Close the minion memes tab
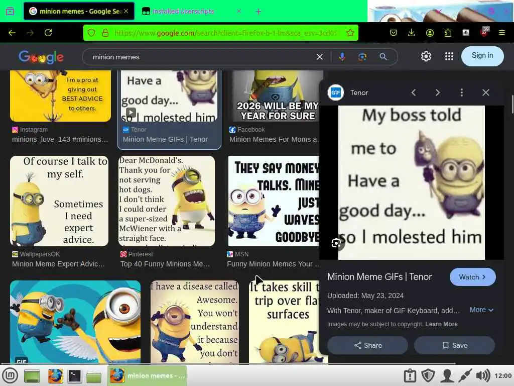The width and height of the screenshot is (514, 386). (x=126, y=11)
